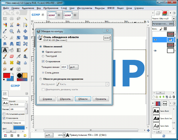
Task: Toggle 'Сглаживание' checkbox in stroke dialog
Action: 43,61
